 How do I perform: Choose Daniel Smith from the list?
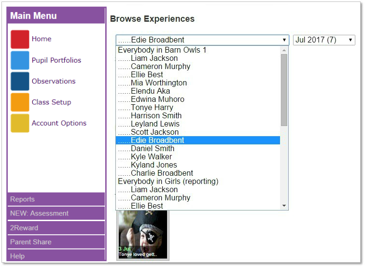tap(198, 149)
